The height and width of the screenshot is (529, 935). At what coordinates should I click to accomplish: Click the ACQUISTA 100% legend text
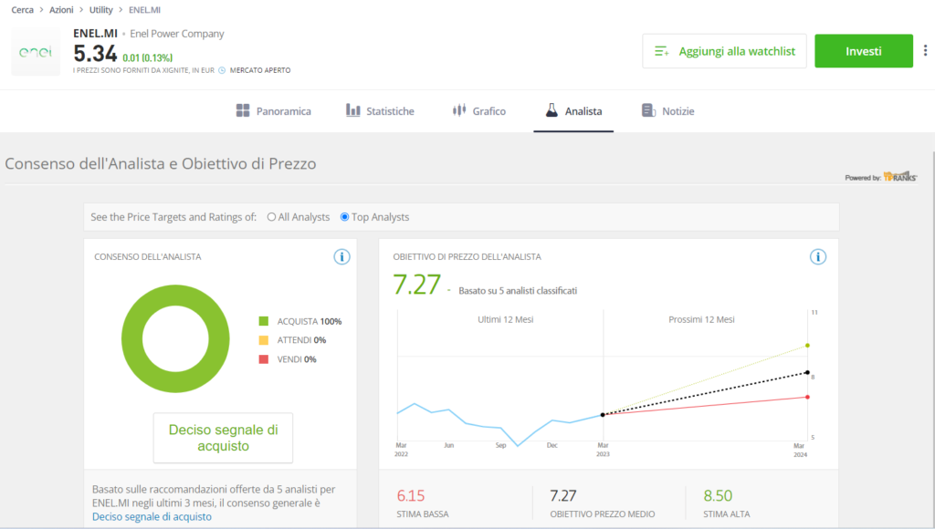(x=310, y=321)
